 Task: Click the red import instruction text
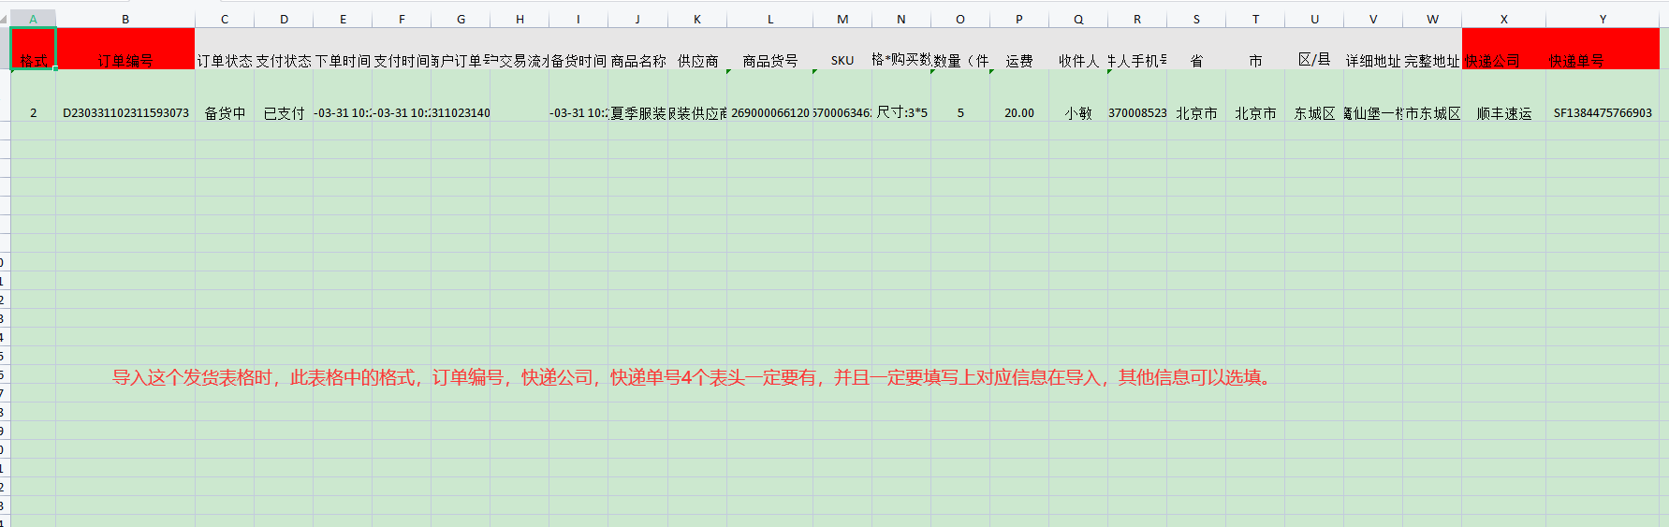tap(693, 377)
